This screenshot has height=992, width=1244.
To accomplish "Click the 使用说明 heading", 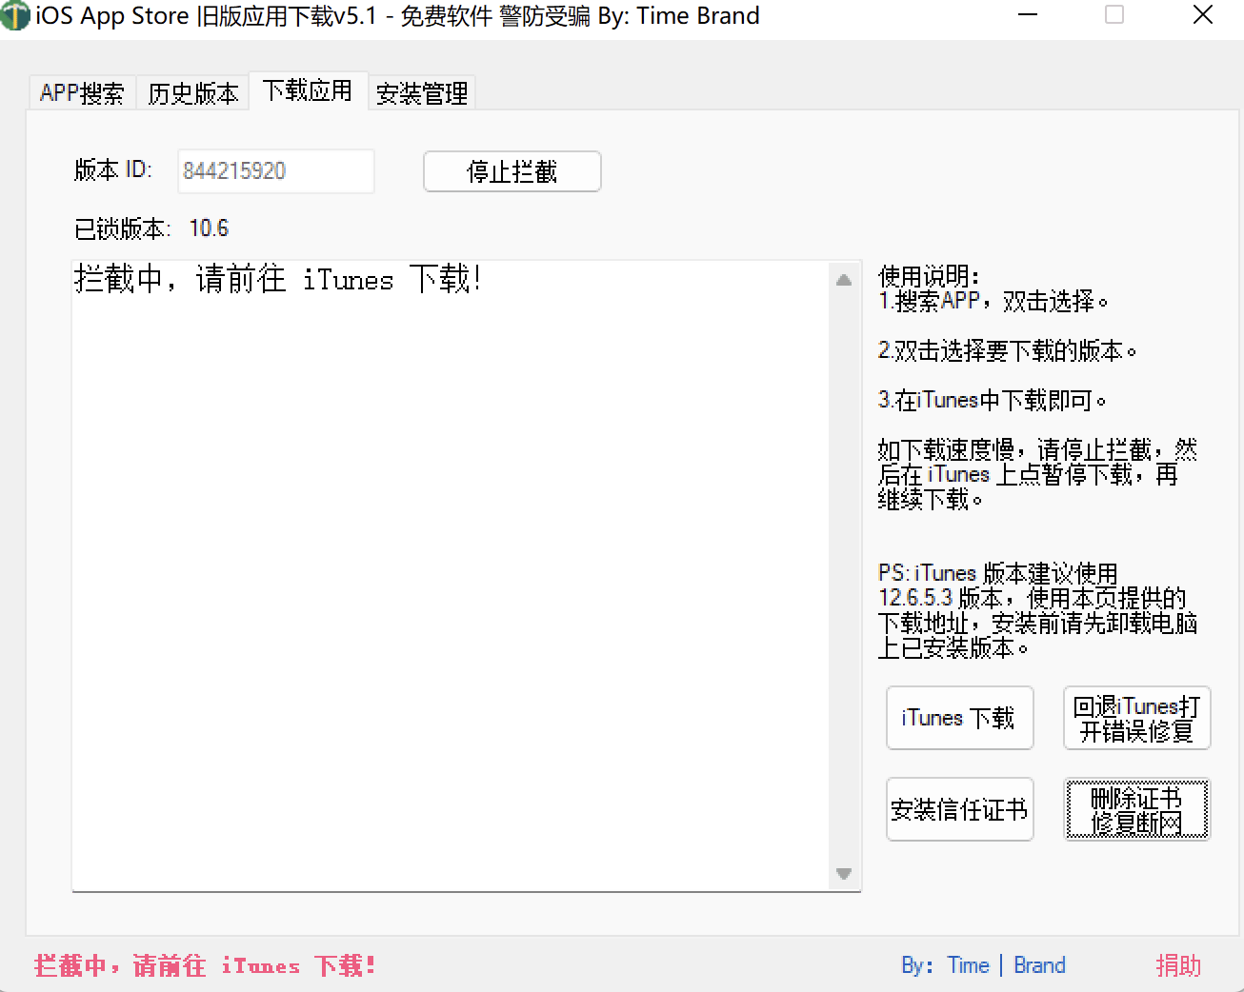I will [929, 277].
